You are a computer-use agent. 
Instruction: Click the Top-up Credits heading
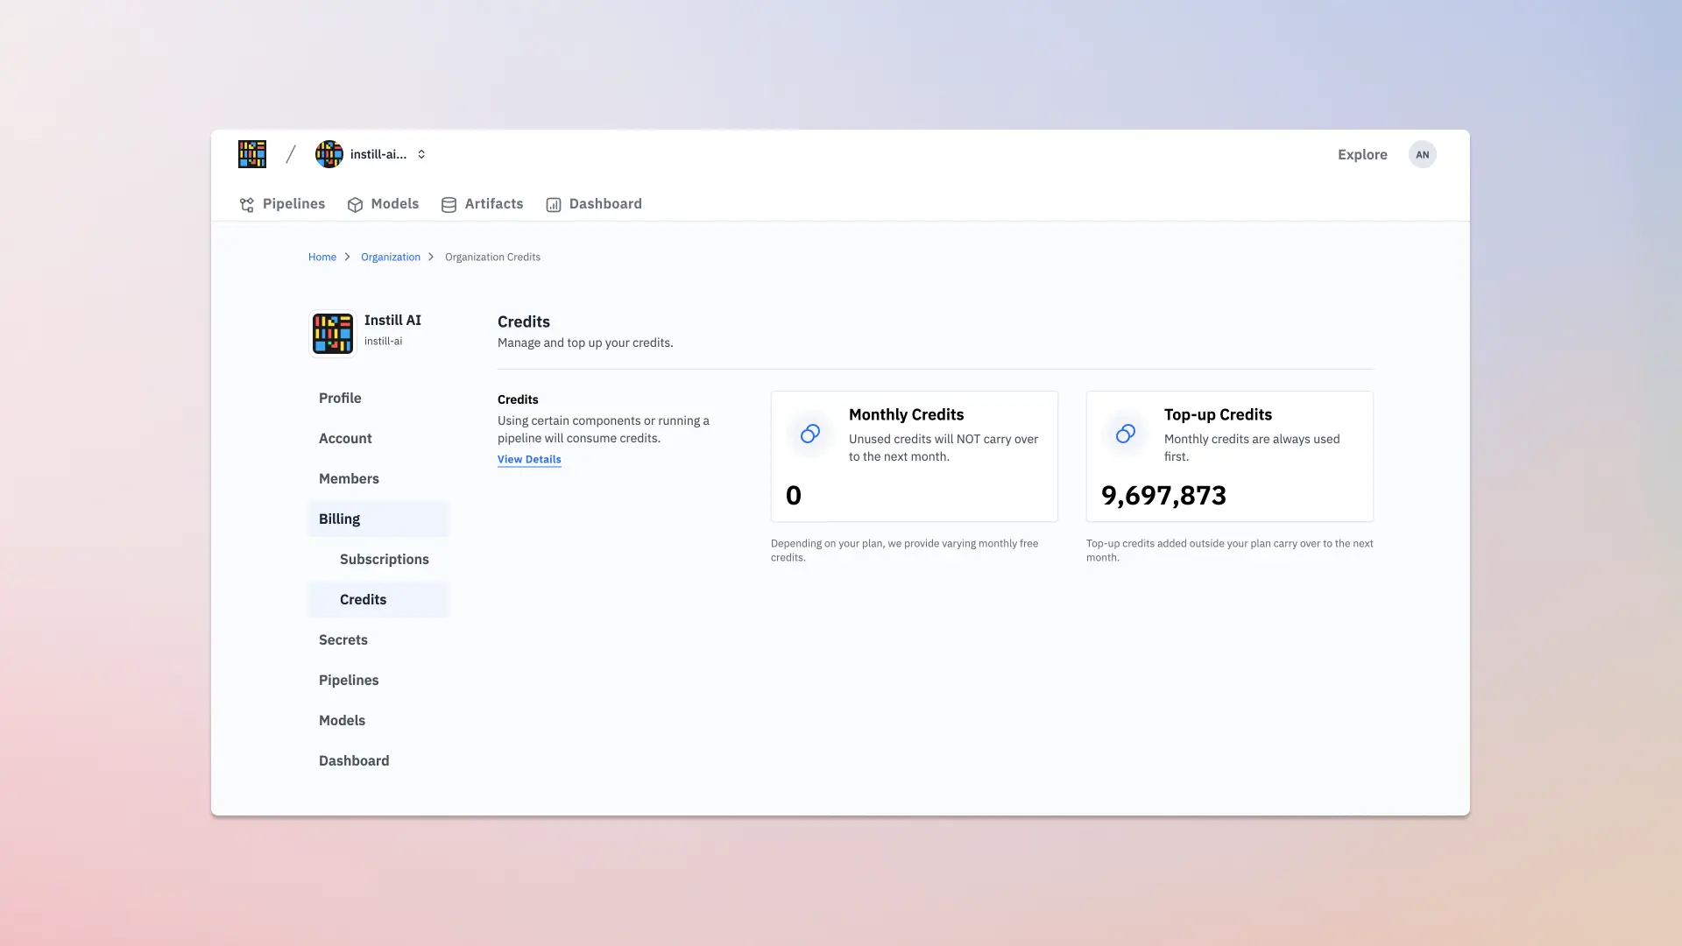[1218, 414]
